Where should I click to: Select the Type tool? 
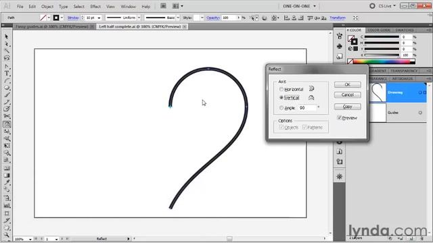7,74
